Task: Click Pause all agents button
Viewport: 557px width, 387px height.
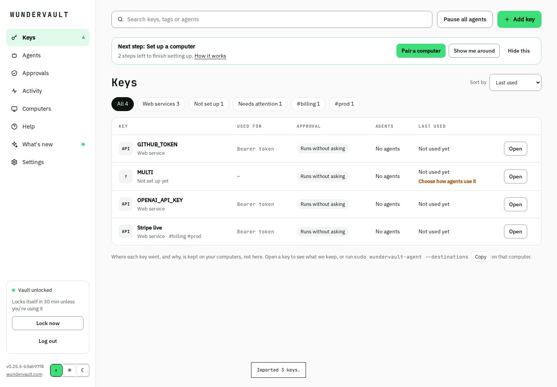Action: [465, 19]
